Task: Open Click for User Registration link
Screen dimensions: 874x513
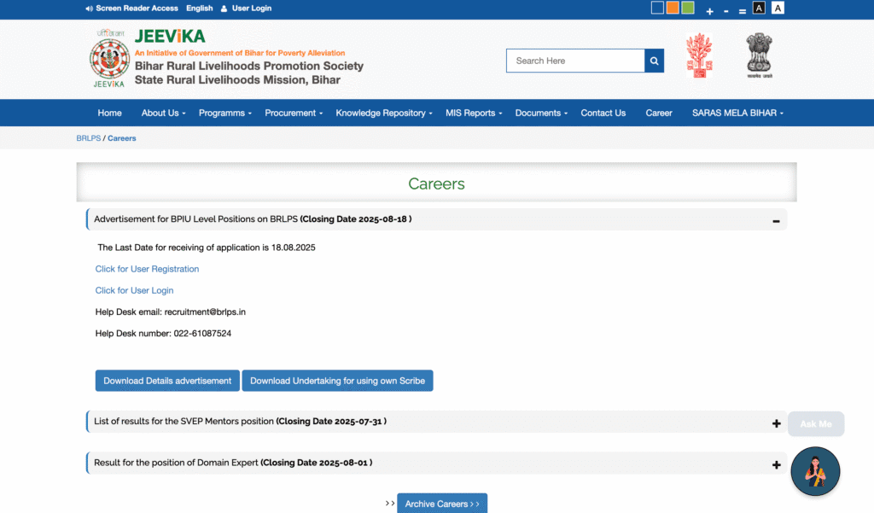Action: (147, 269)
